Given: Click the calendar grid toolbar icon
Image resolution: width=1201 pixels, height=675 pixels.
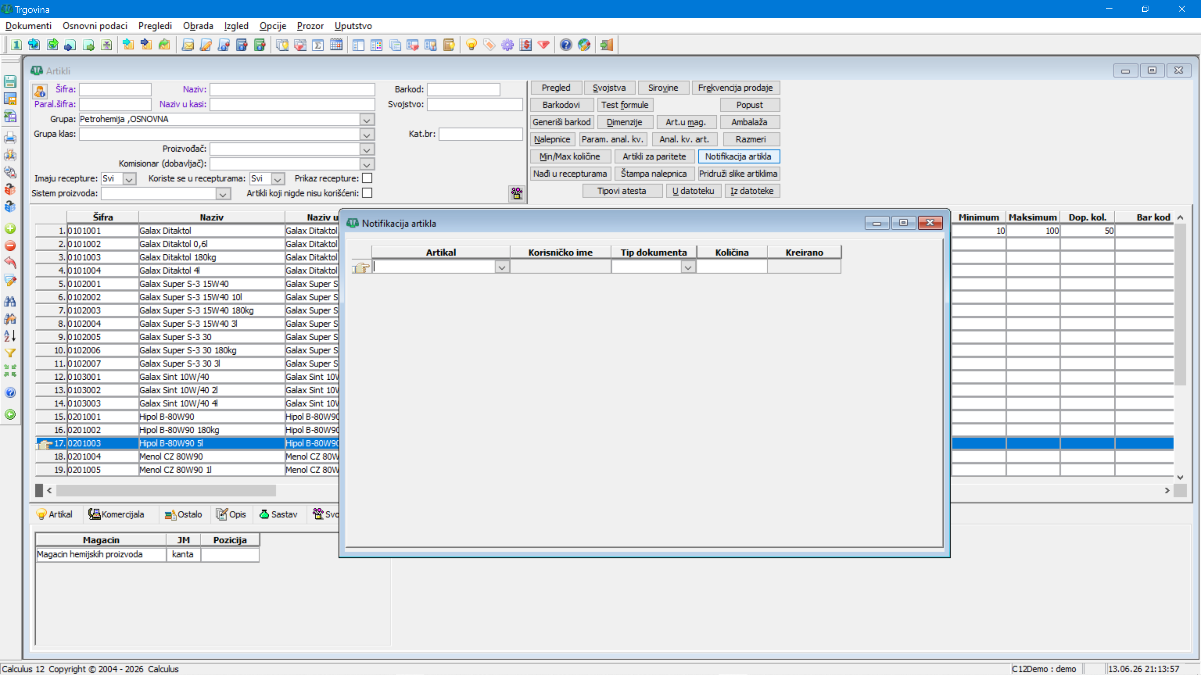Looking at the screenshot, I should point(336,45).
